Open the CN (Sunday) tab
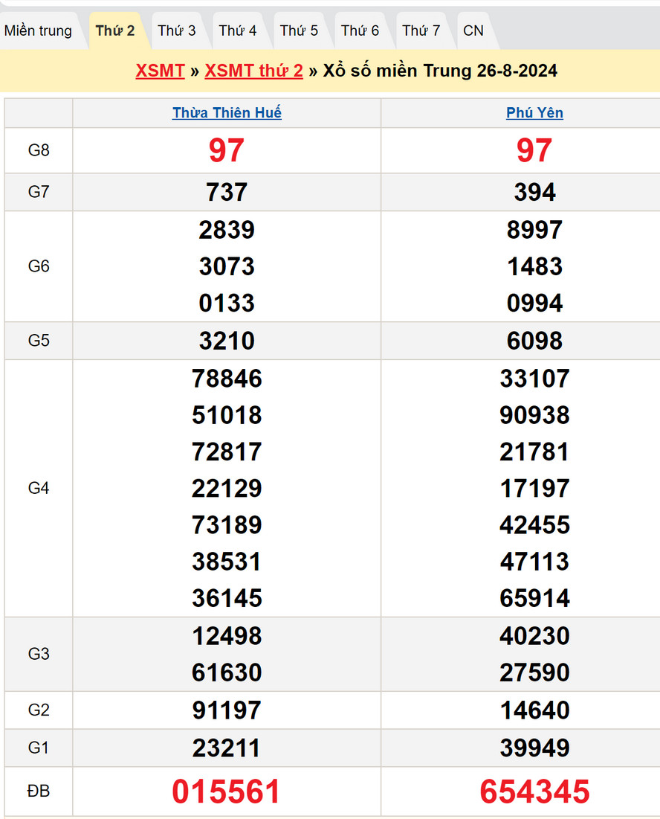Viewport: 660px width, 819px height. click(x=473, y=31)
